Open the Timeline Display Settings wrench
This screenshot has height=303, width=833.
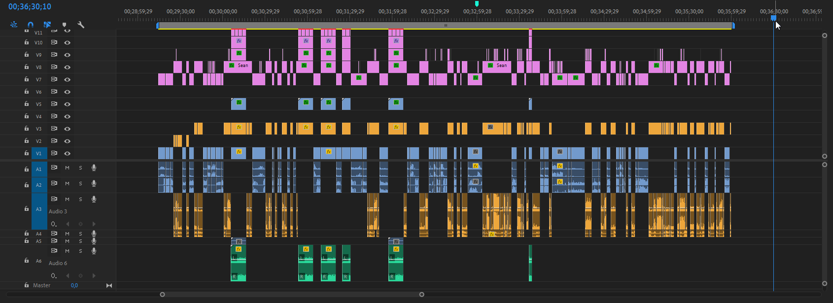(81, 24)
